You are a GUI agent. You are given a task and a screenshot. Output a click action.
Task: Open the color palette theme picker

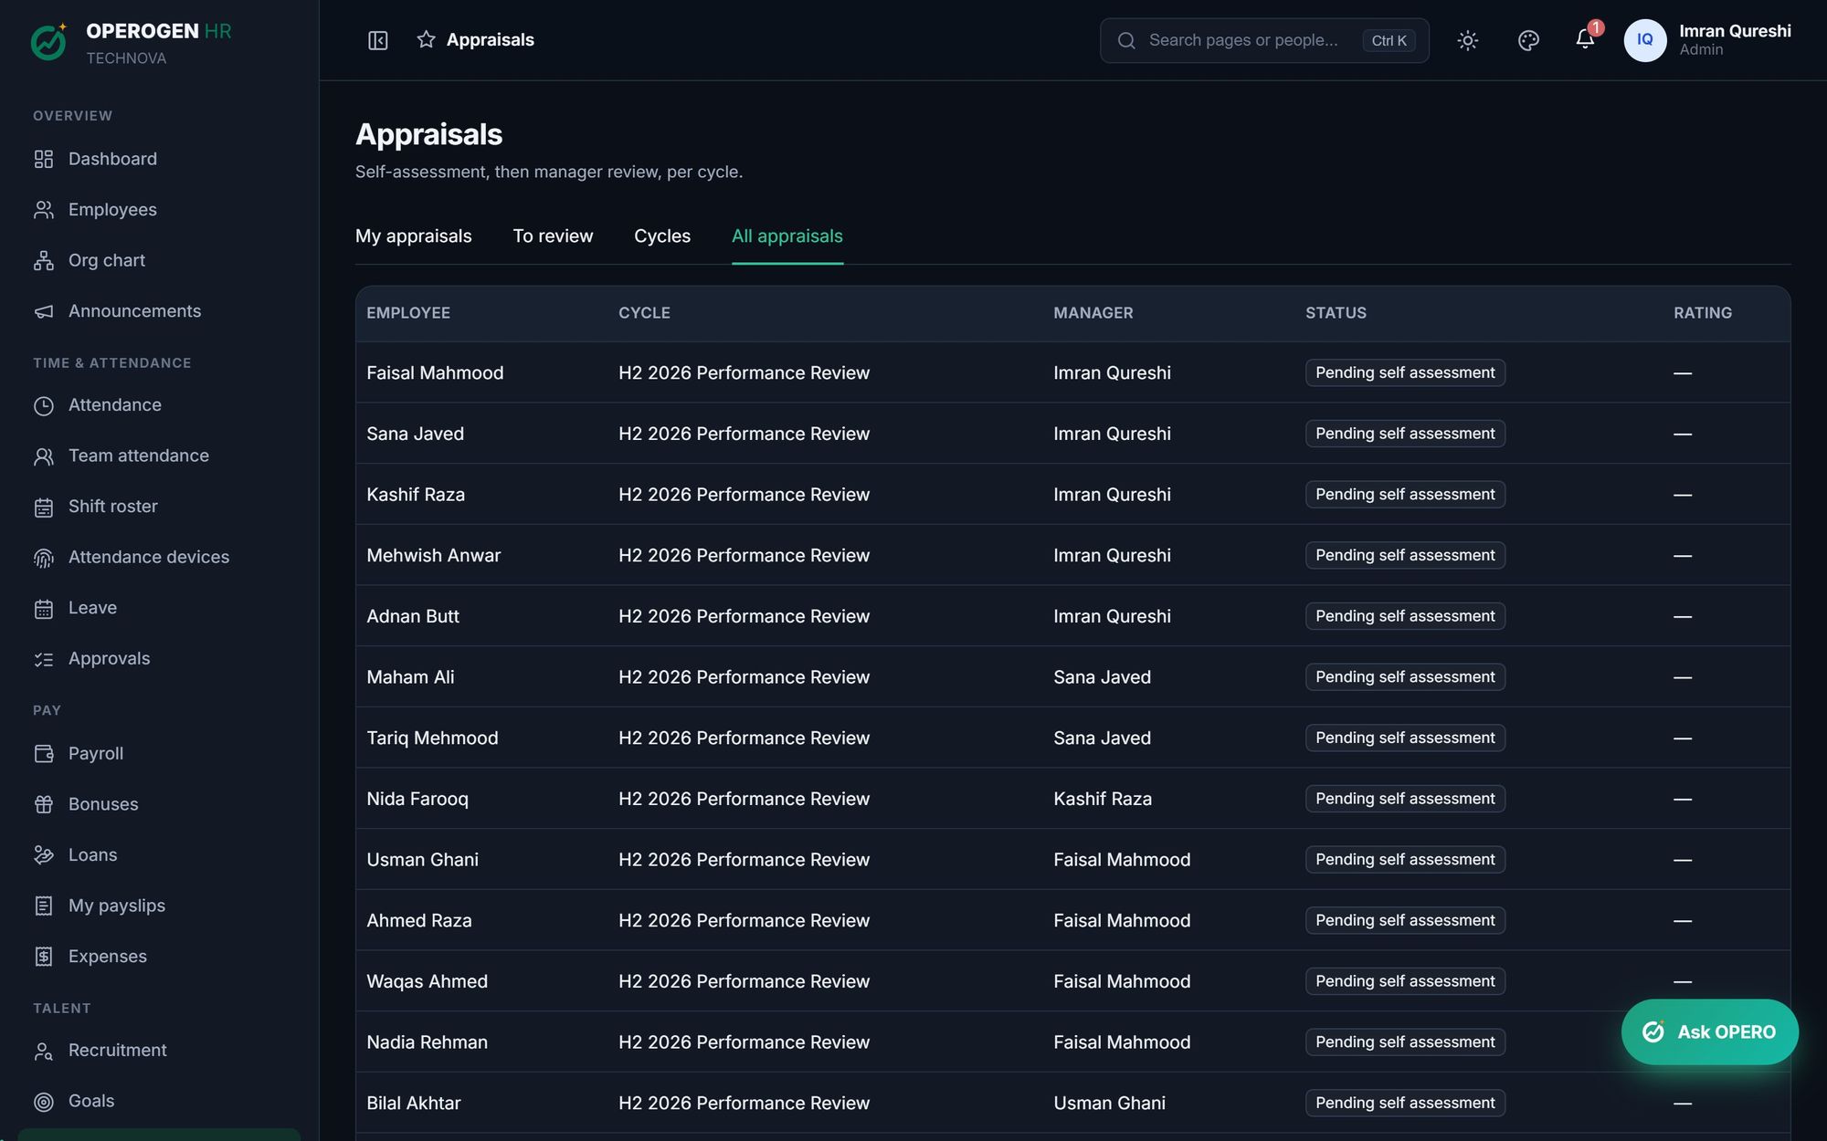(1528, 40)
